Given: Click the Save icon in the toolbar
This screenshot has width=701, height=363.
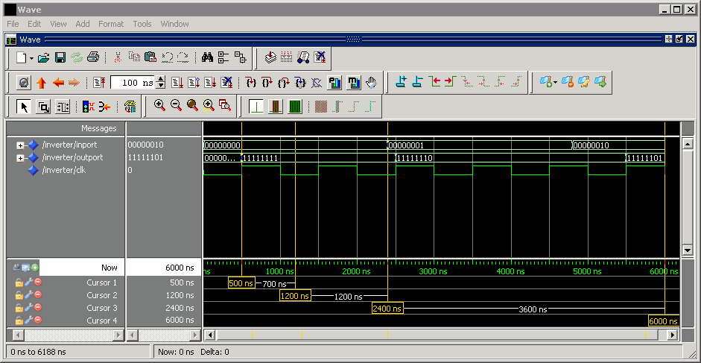Looking at the screenshot, I should coord(60,57).
